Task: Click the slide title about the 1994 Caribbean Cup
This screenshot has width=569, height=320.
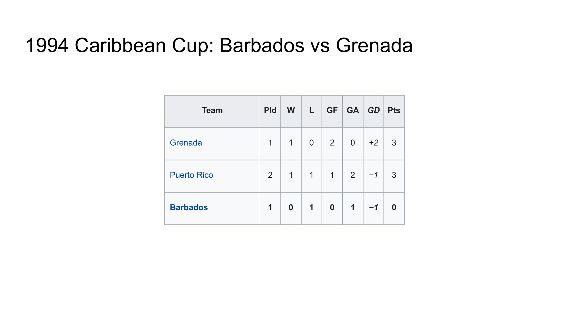Action: [219, 46]
